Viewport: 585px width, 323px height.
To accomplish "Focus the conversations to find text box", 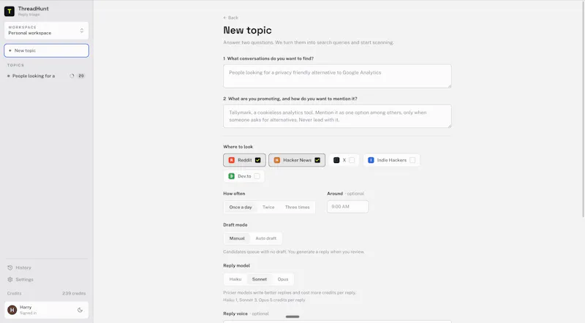I will pyautogui.click(x=337, y=76).
